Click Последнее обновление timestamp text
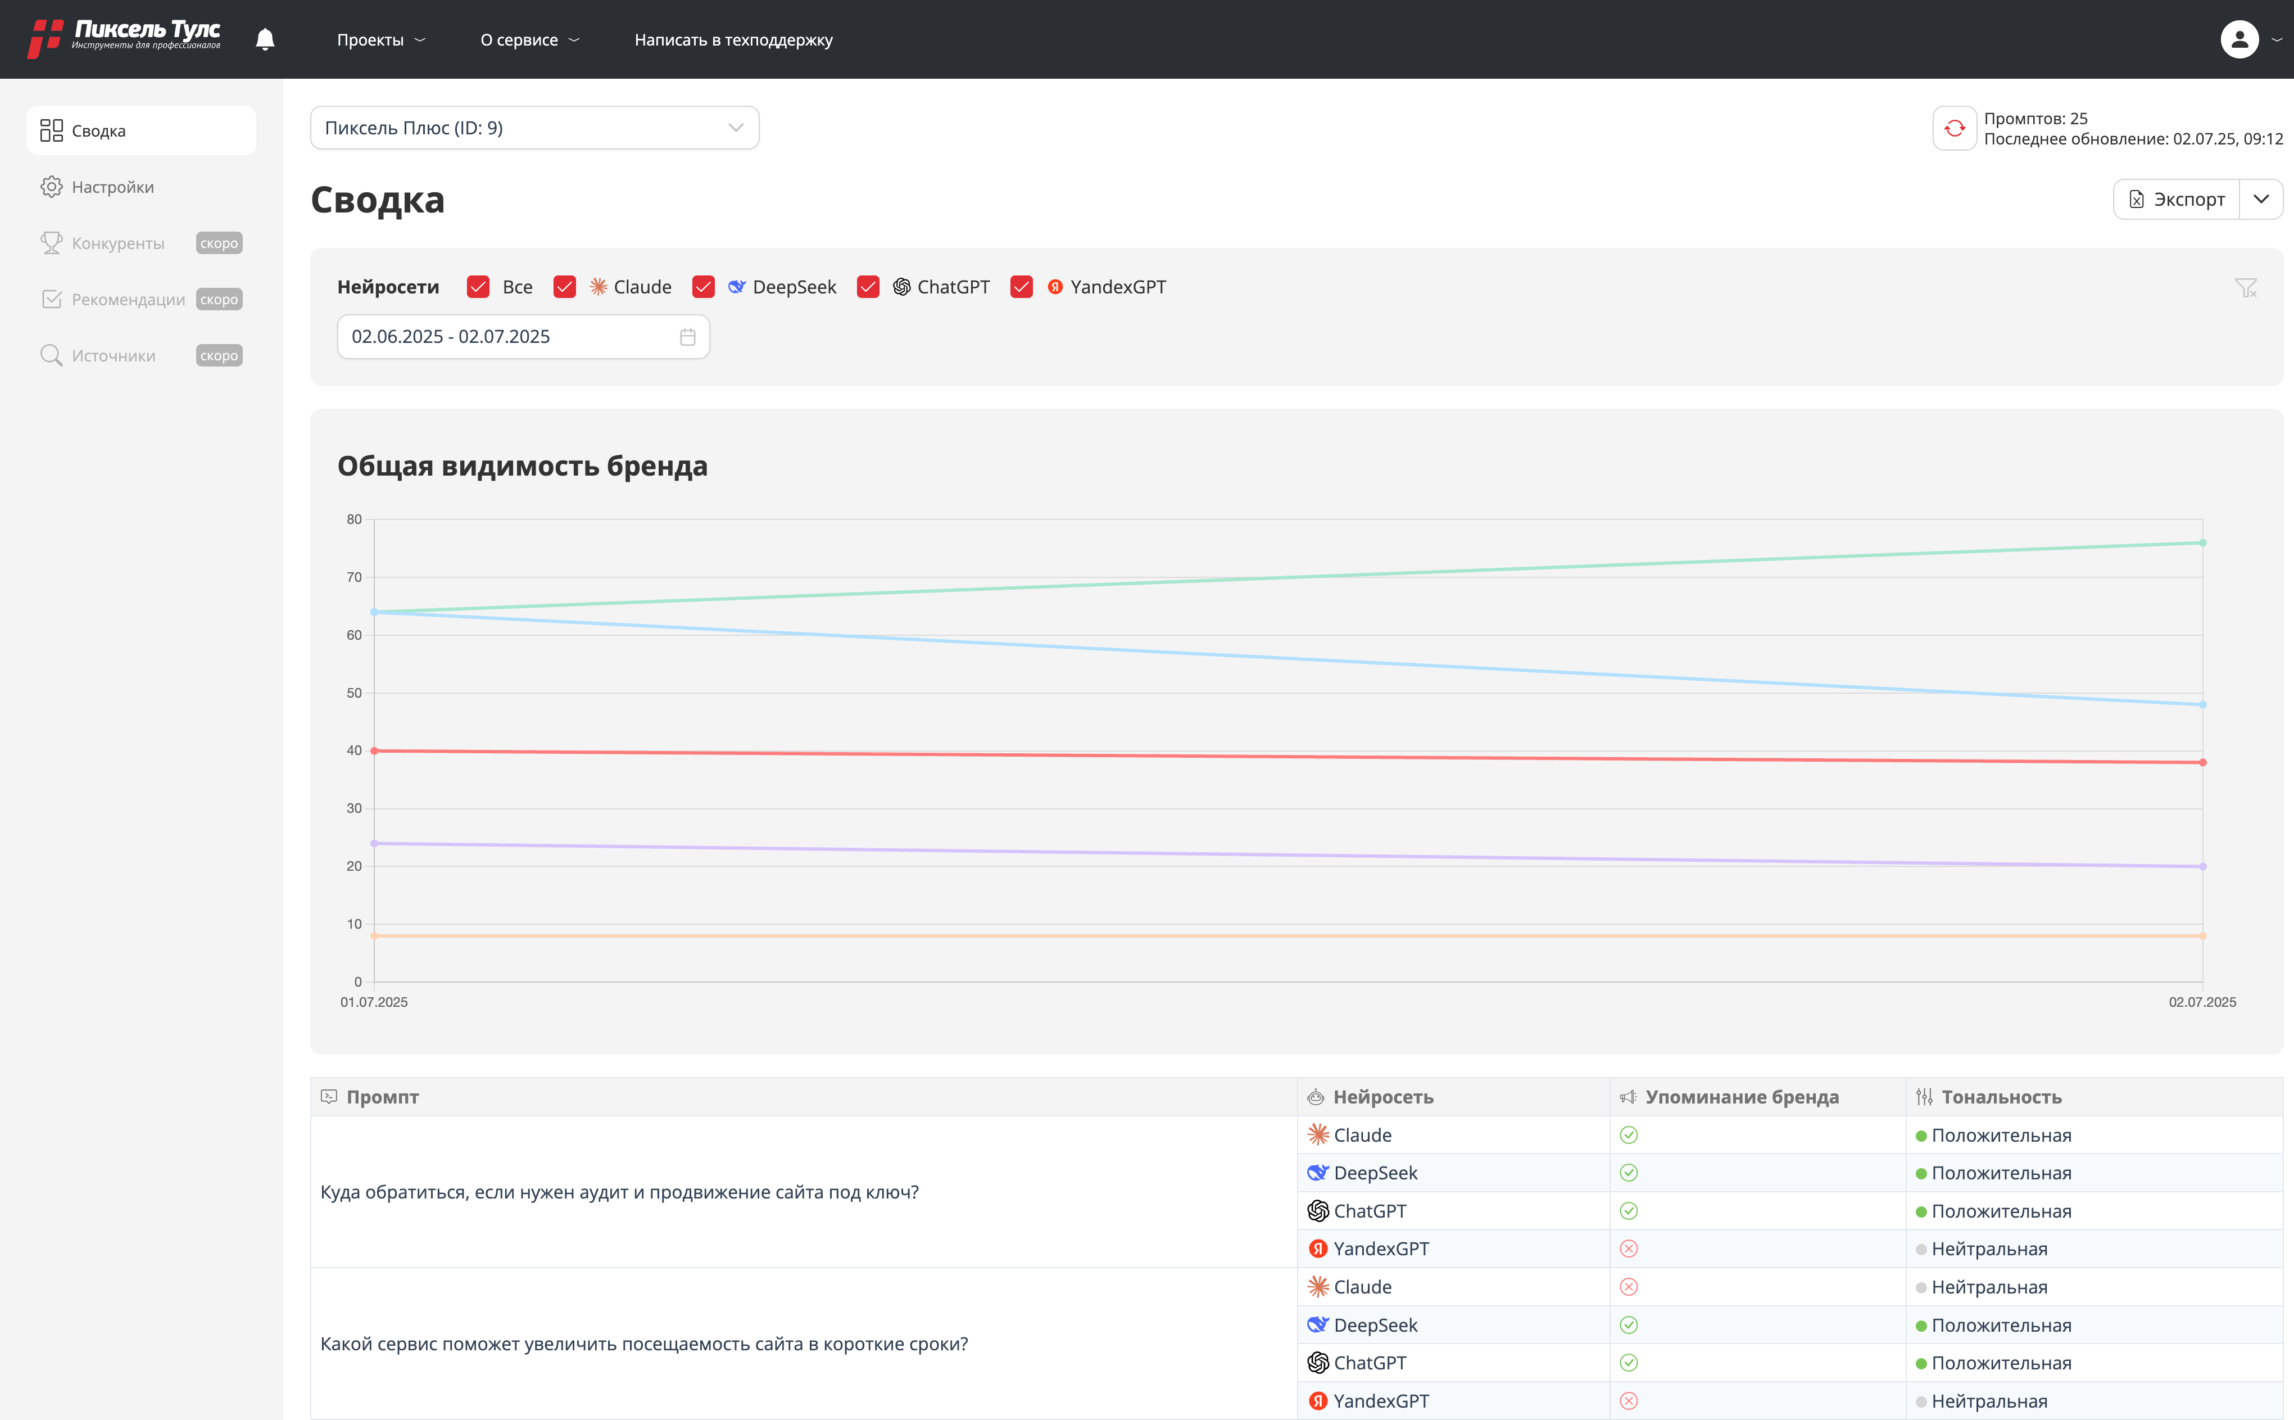2294x1420 pixels. tap(2133, 139)
